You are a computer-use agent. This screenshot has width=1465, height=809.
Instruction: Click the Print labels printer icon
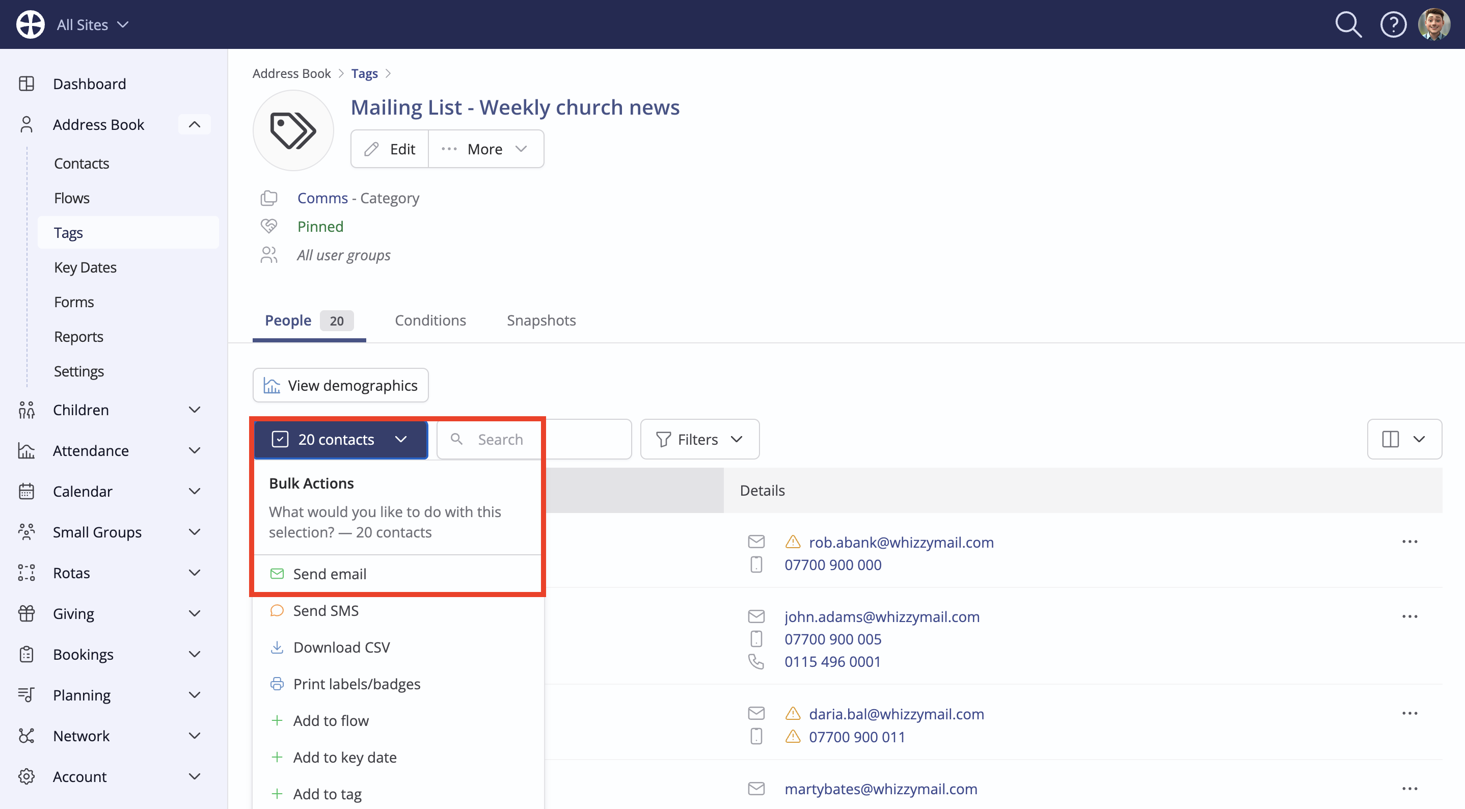[277, 684]
